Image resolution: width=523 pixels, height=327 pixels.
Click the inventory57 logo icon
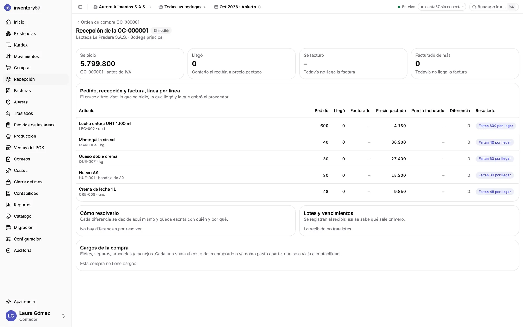8,8
